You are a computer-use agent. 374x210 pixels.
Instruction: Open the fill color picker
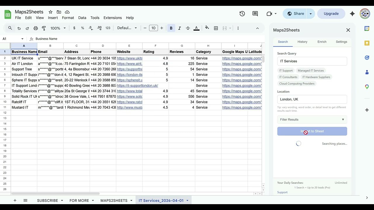(x=207, y=28)
